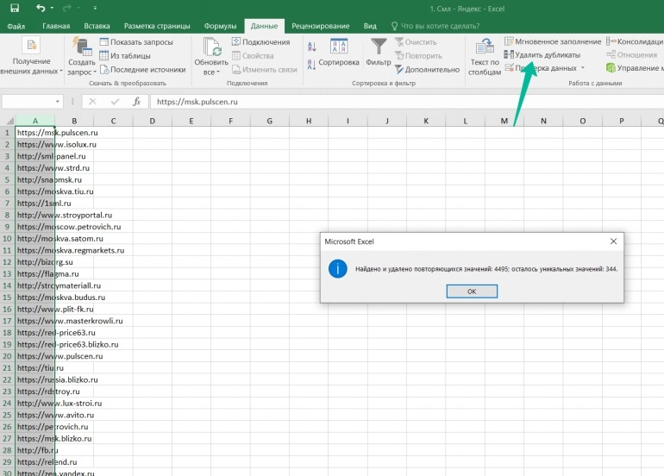Click the Управление моделью данных icon
The height and width of the screenshot is (476, 664).
[x=611, y=68]
